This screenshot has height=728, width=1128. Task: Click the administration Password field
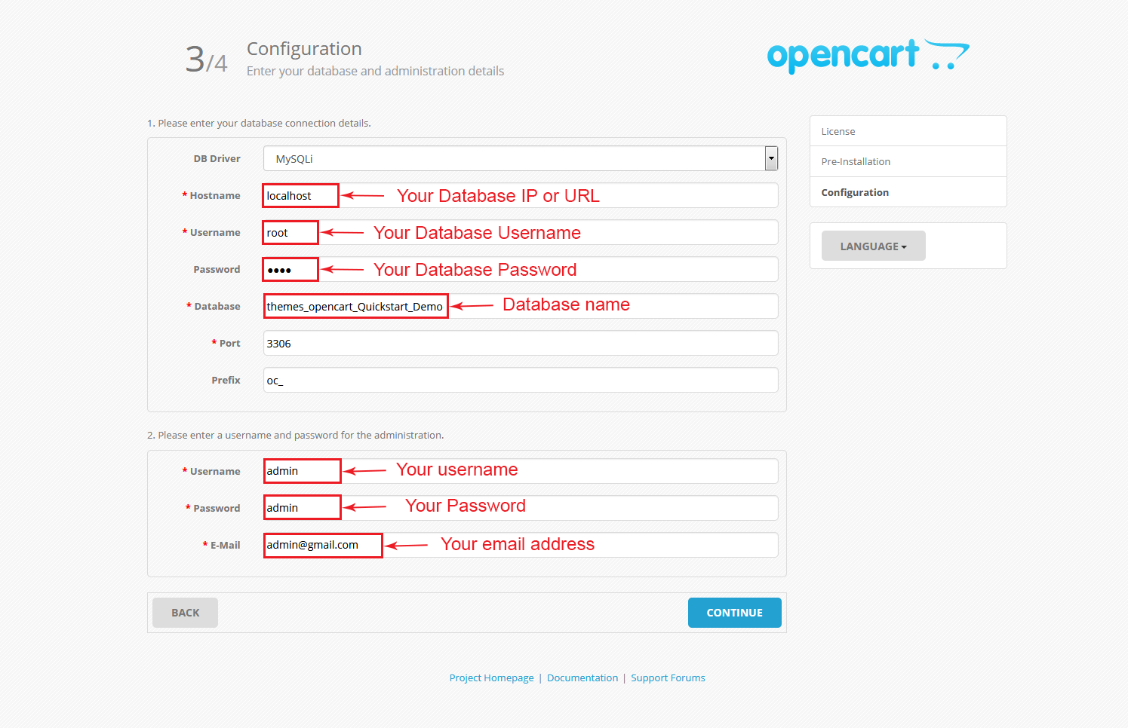tap(521, 509)
